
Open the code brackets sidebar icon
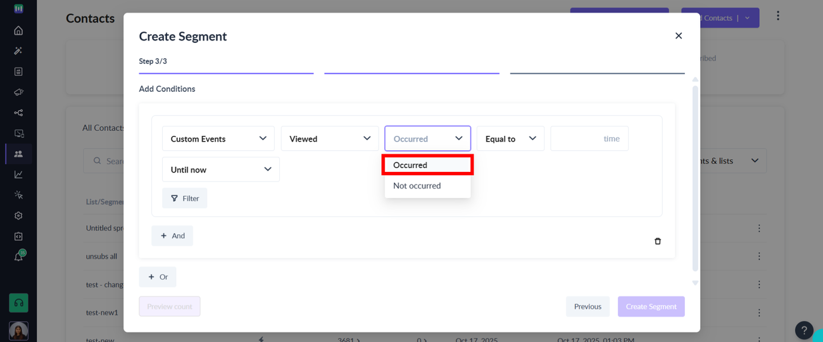tap(18, 236)
